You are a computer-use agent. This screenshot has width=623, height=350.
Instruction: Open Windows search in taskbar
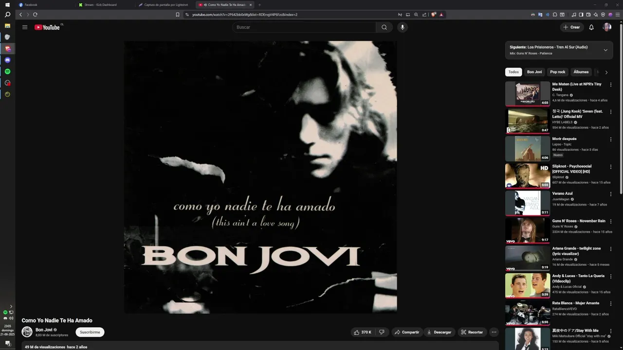(7, 15)
